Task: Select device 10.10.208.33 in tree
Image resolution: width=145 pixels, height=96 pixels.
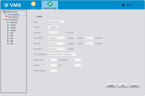Action: (13, 20)
